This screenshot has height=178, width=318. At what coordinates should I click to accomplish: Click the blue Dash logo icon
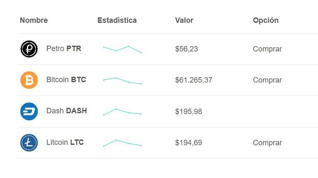(x=29, y=112)
